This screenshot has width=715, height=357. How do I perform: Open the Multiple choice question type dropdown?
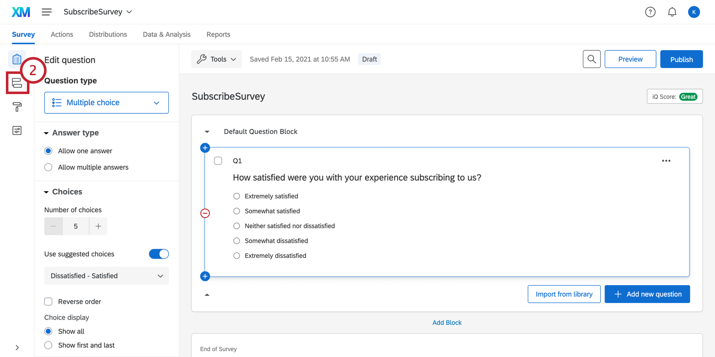pyautogui.click(x=106, y=102)
